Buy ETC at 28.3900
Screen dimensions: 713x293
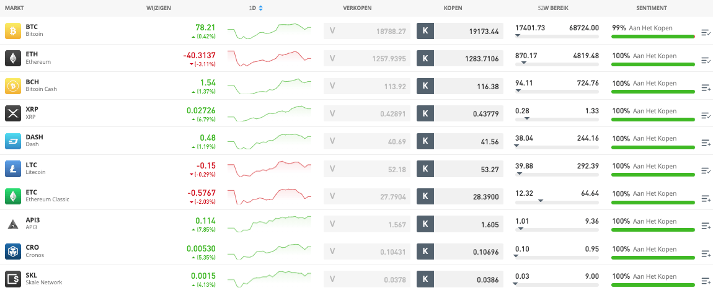(459, 197)
